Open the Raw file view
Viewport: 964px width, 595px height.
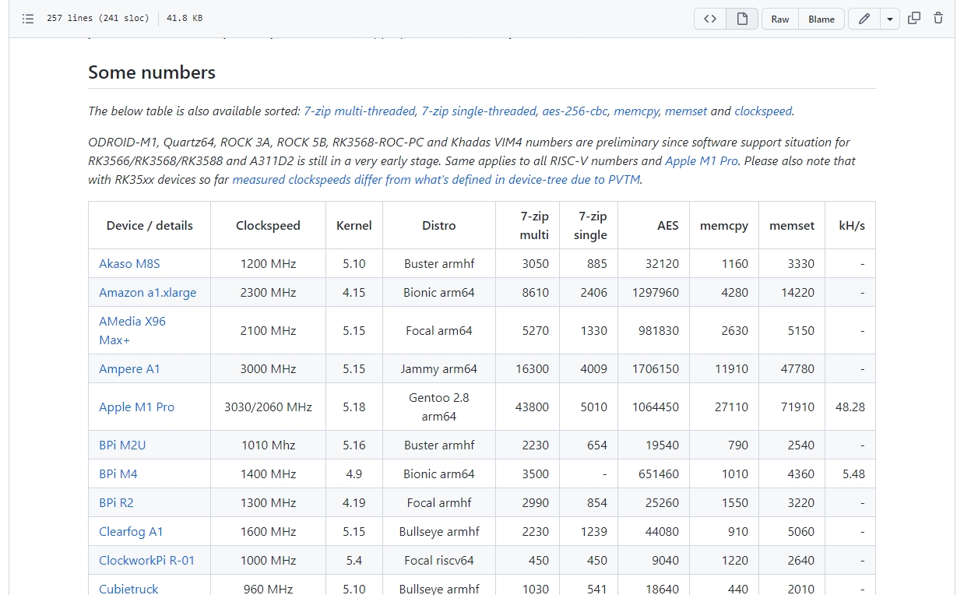780,19
